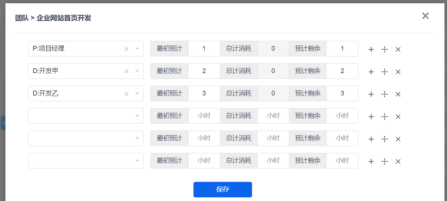
Task: Click the 总计消耗 小时 field in fifth row
Action: 273,138
